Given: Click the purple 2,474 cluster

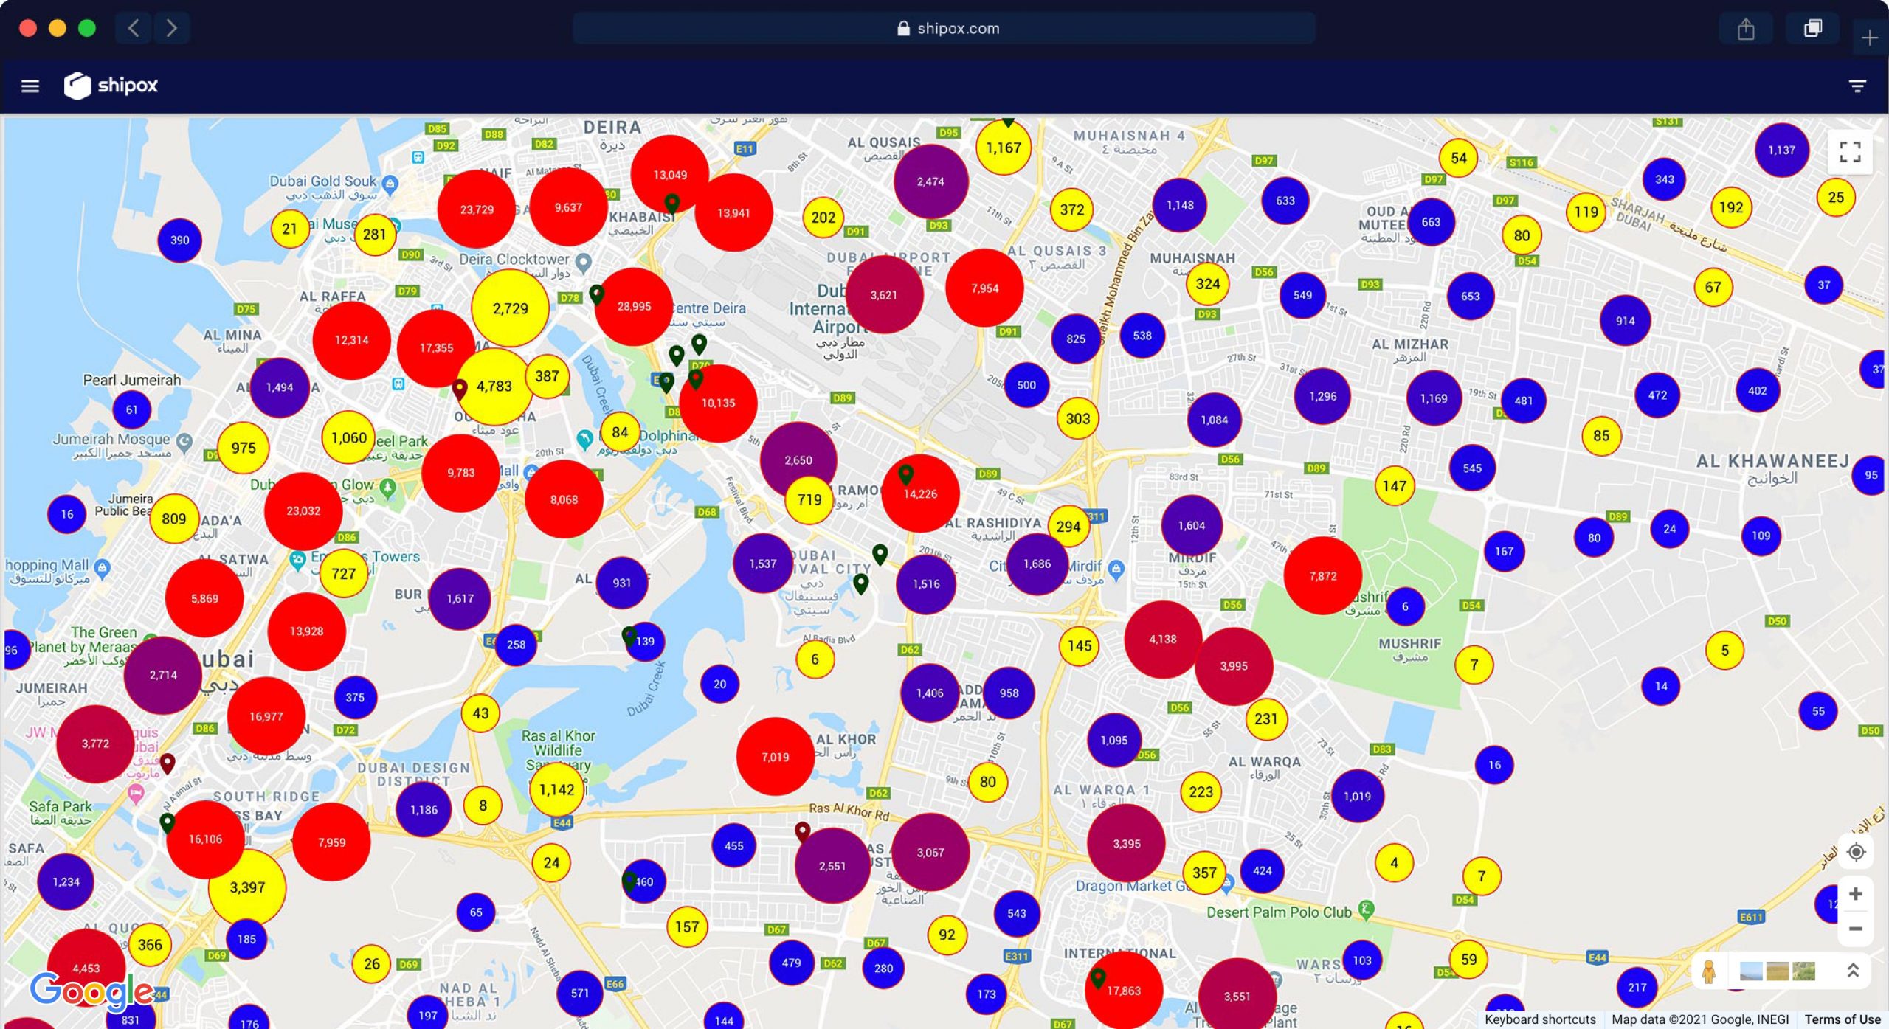Looking at the screenshot, I should pos(930,181).
